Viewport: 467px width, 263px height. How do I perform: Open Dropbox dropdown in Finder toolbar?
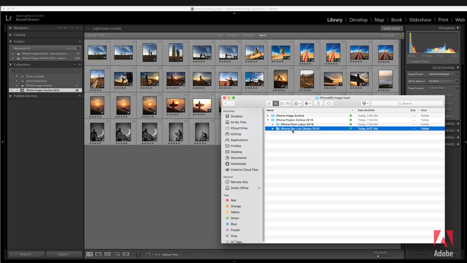coord(365,103)
